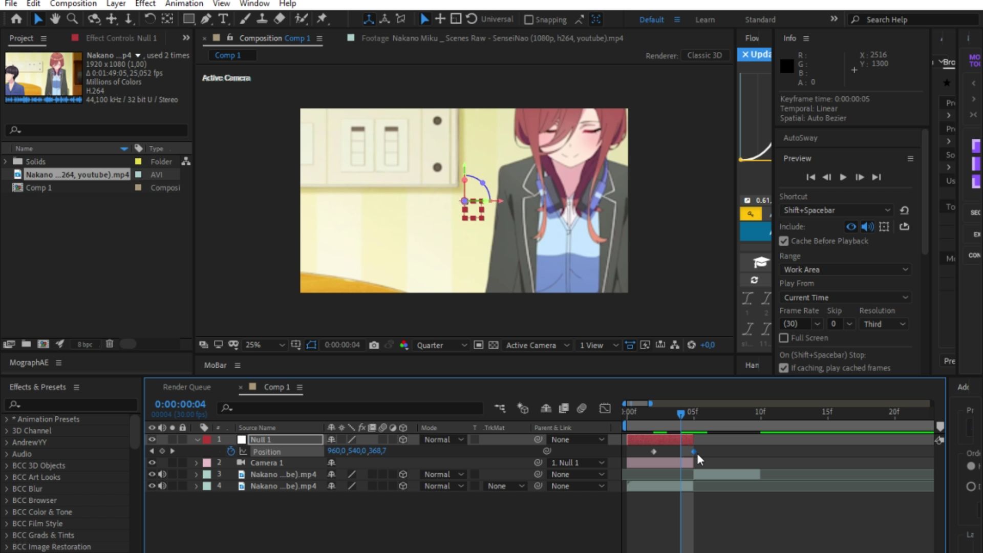Click the red label swatch of Null 1 layer
This screenshot has height=553, width=983.
(207, 439)
